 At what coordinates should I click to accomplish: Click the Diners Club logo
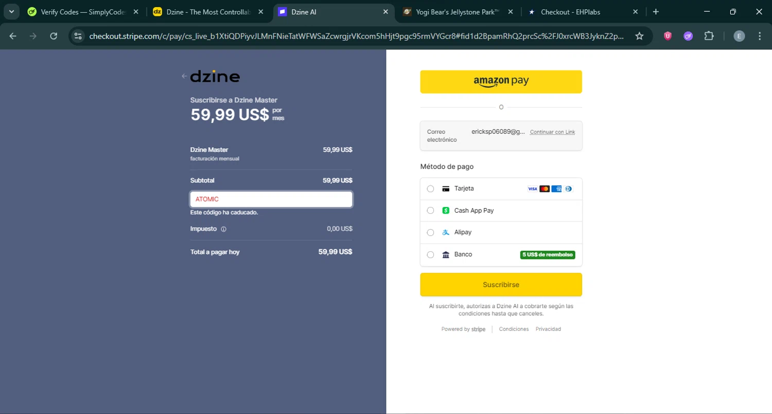pyautogui.click(x=568, y=189)
